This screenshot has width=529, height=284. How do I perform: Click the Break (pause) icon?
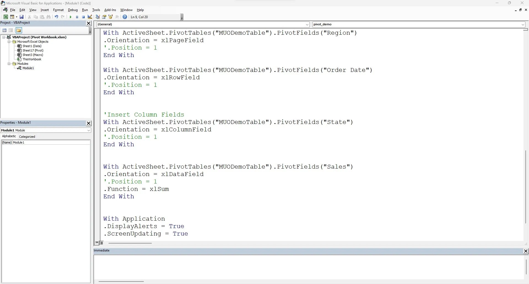point(77,17)
